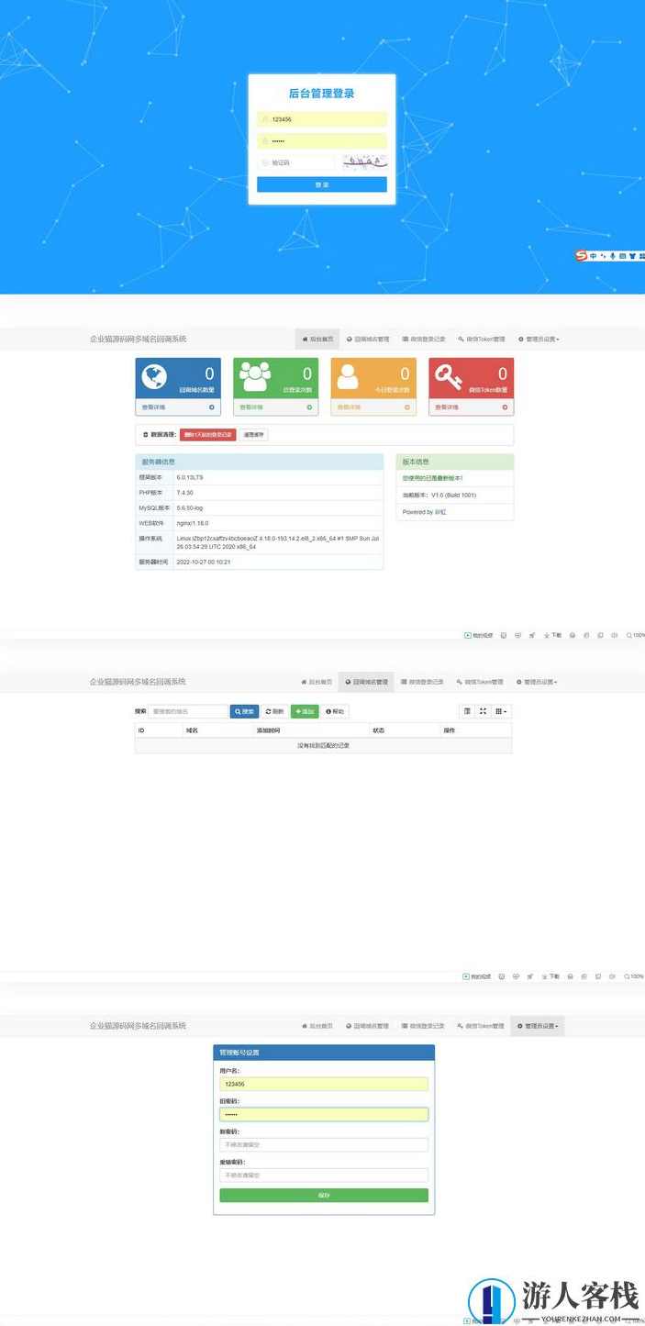Click the red 删除1天前的登录记录 button
This screenshot has height=1326, width=645.
pos(207,434)
